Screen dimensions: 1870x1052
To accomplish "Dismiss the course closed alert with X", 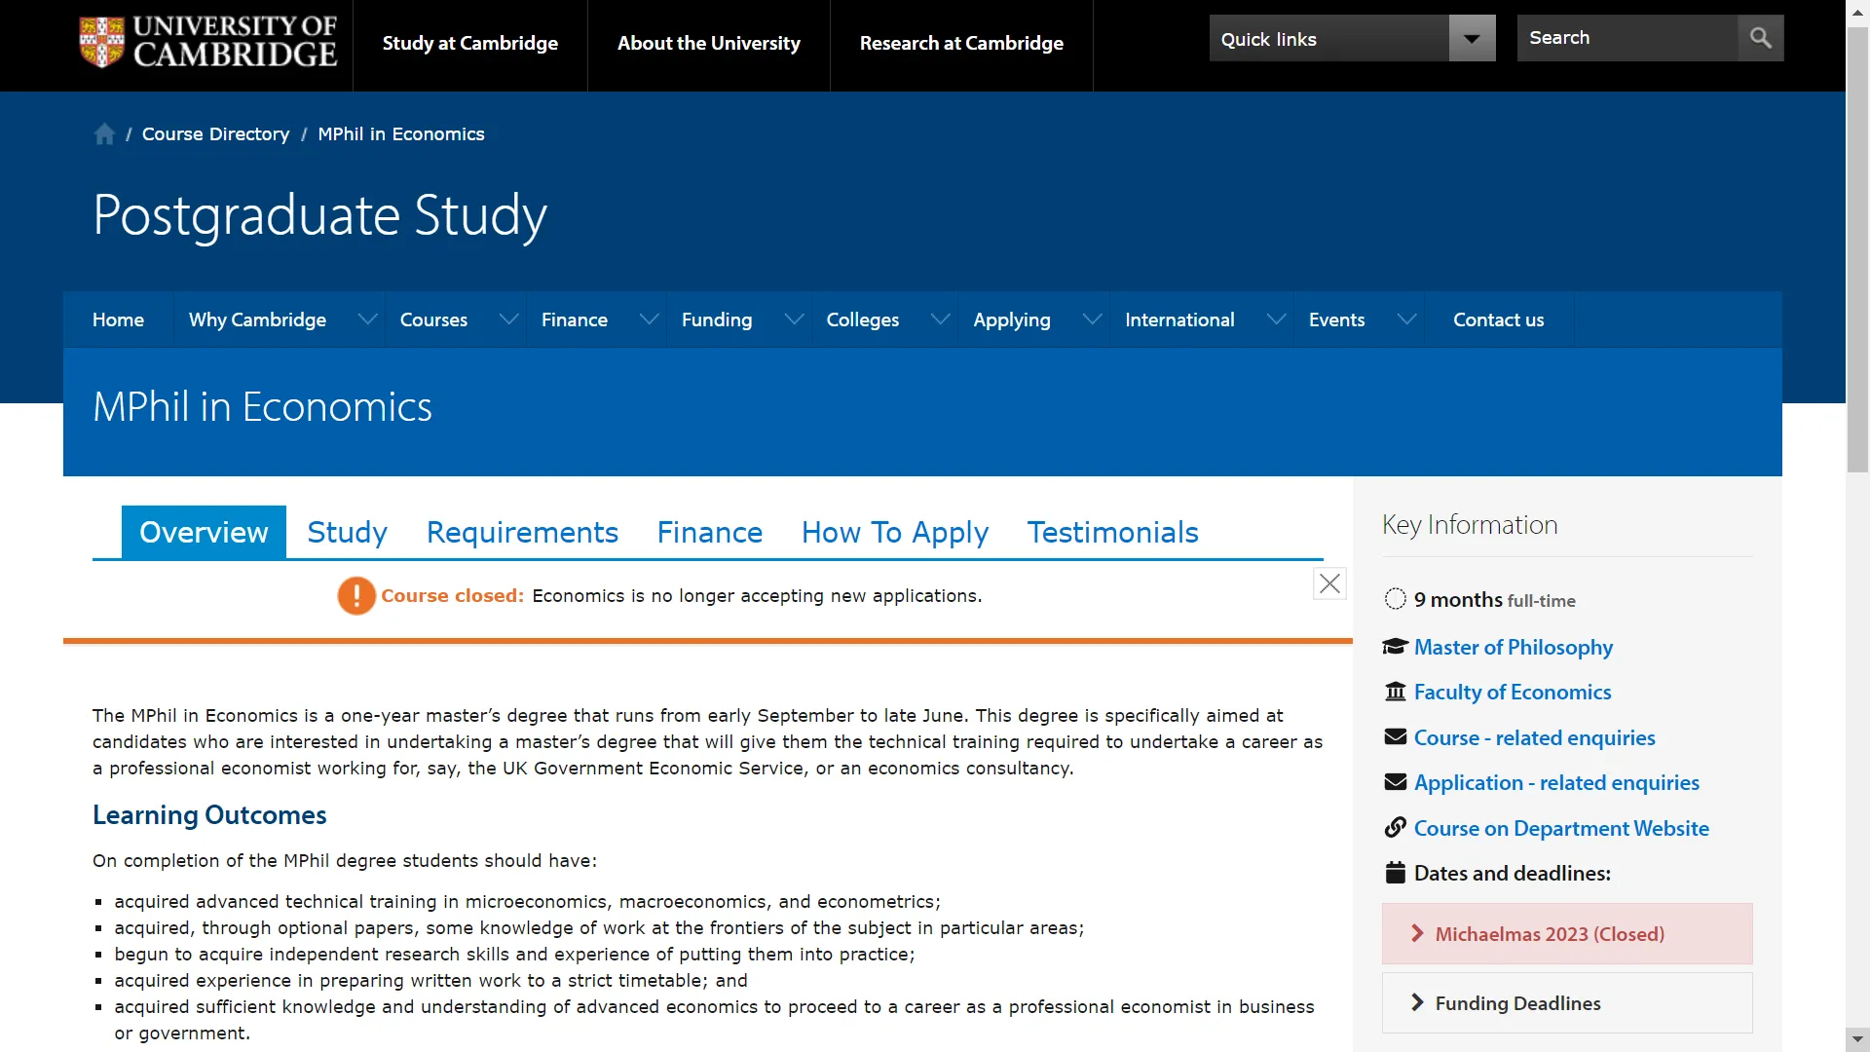I will 1329,583.
